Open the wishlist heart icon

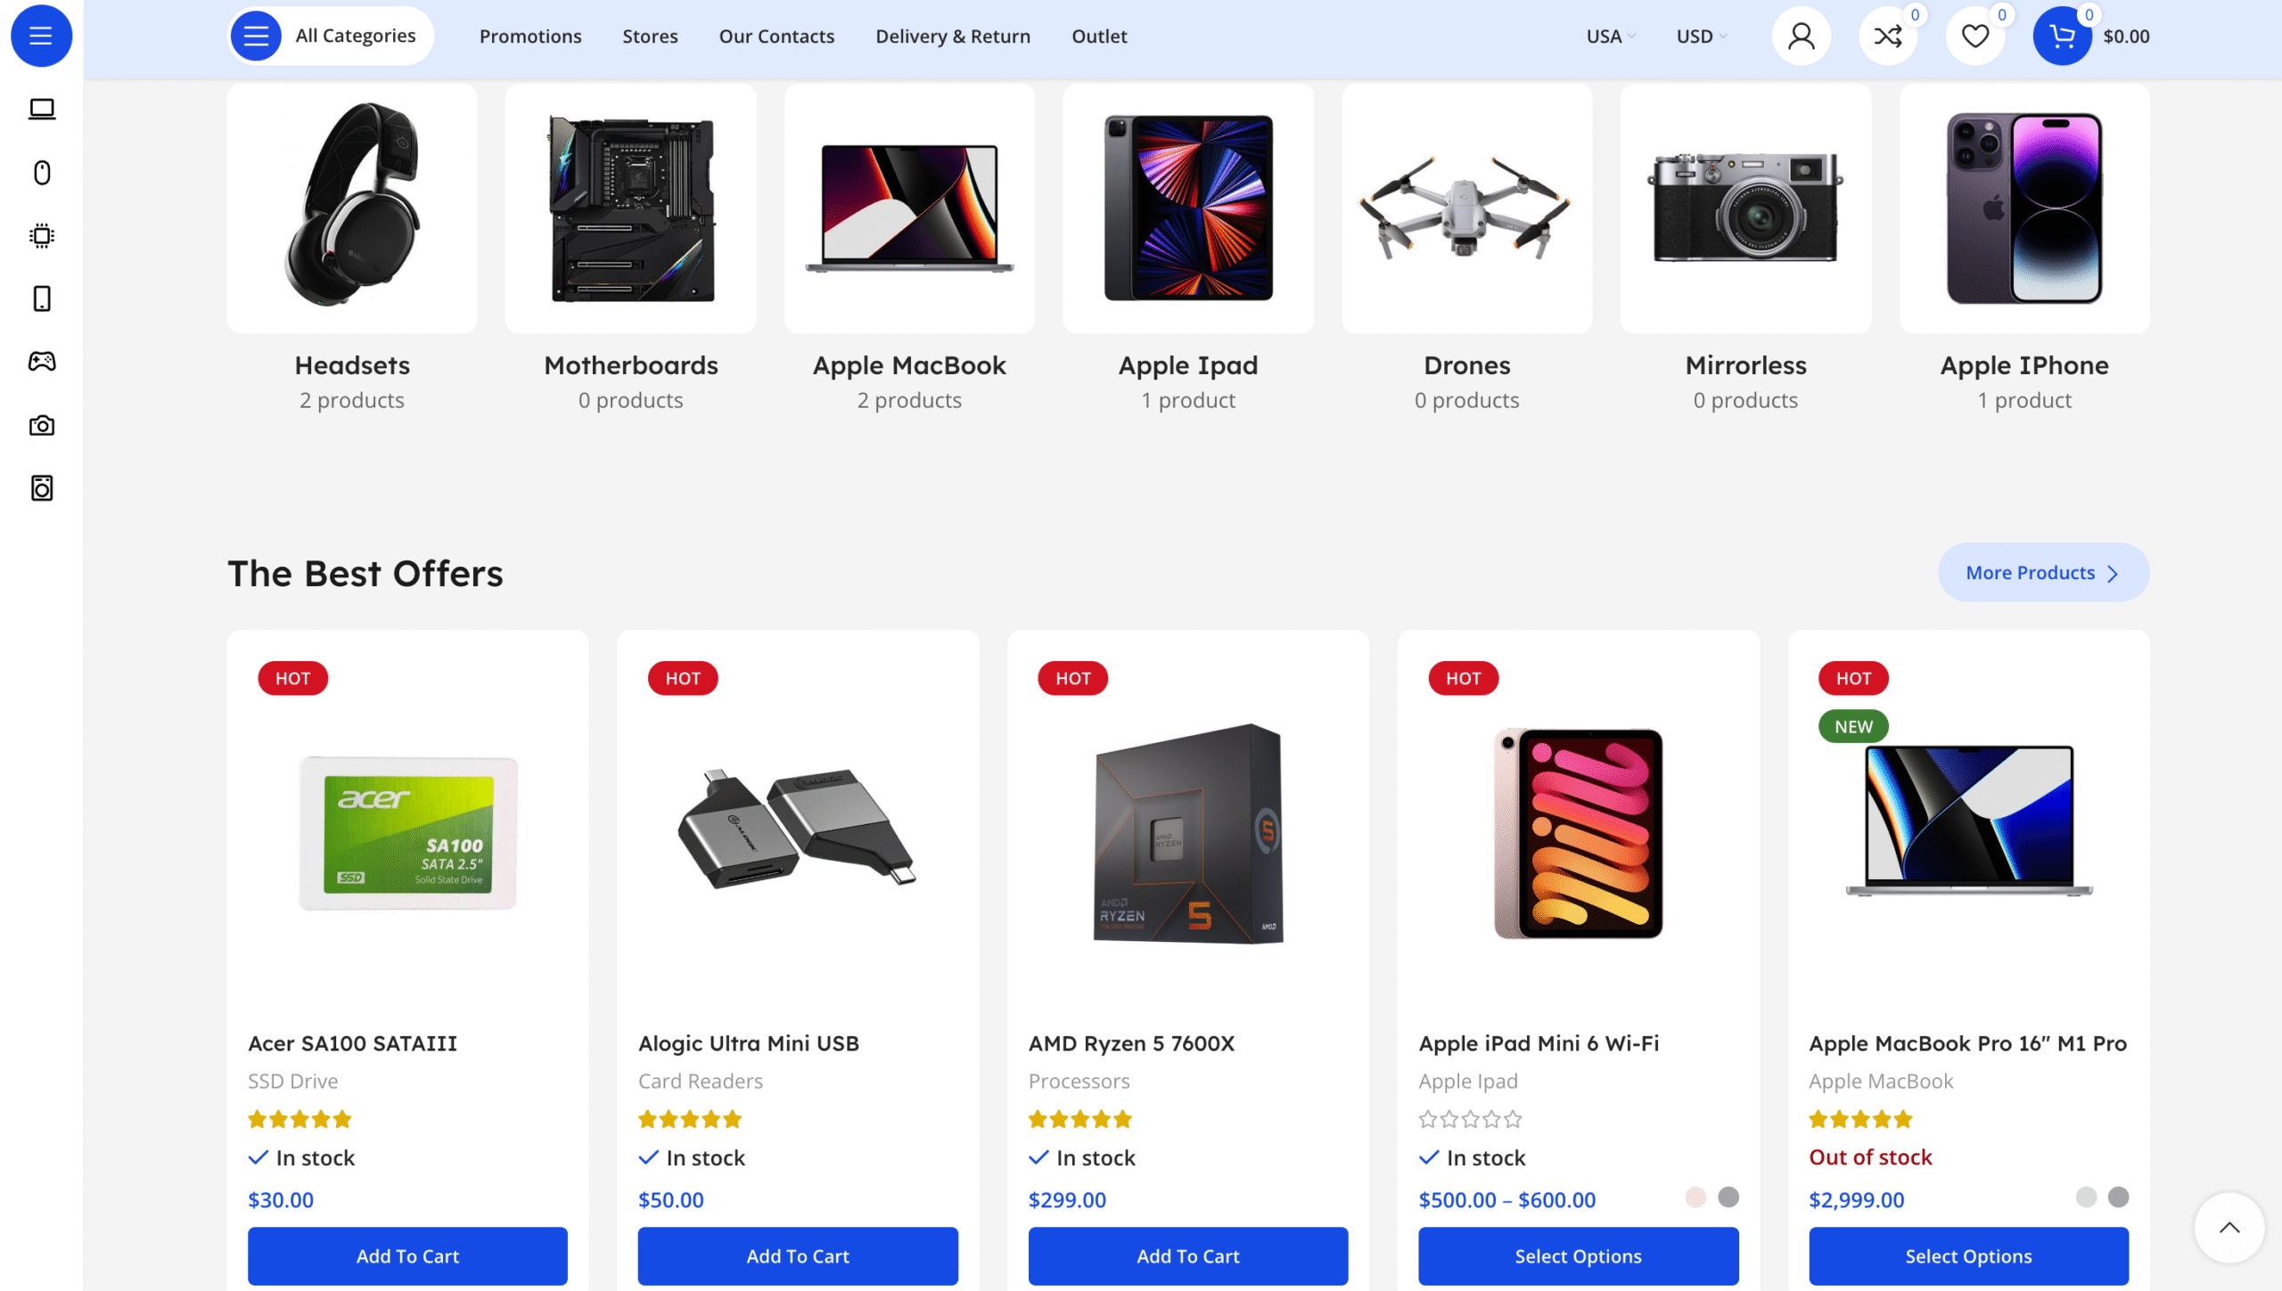[1974, 37]
